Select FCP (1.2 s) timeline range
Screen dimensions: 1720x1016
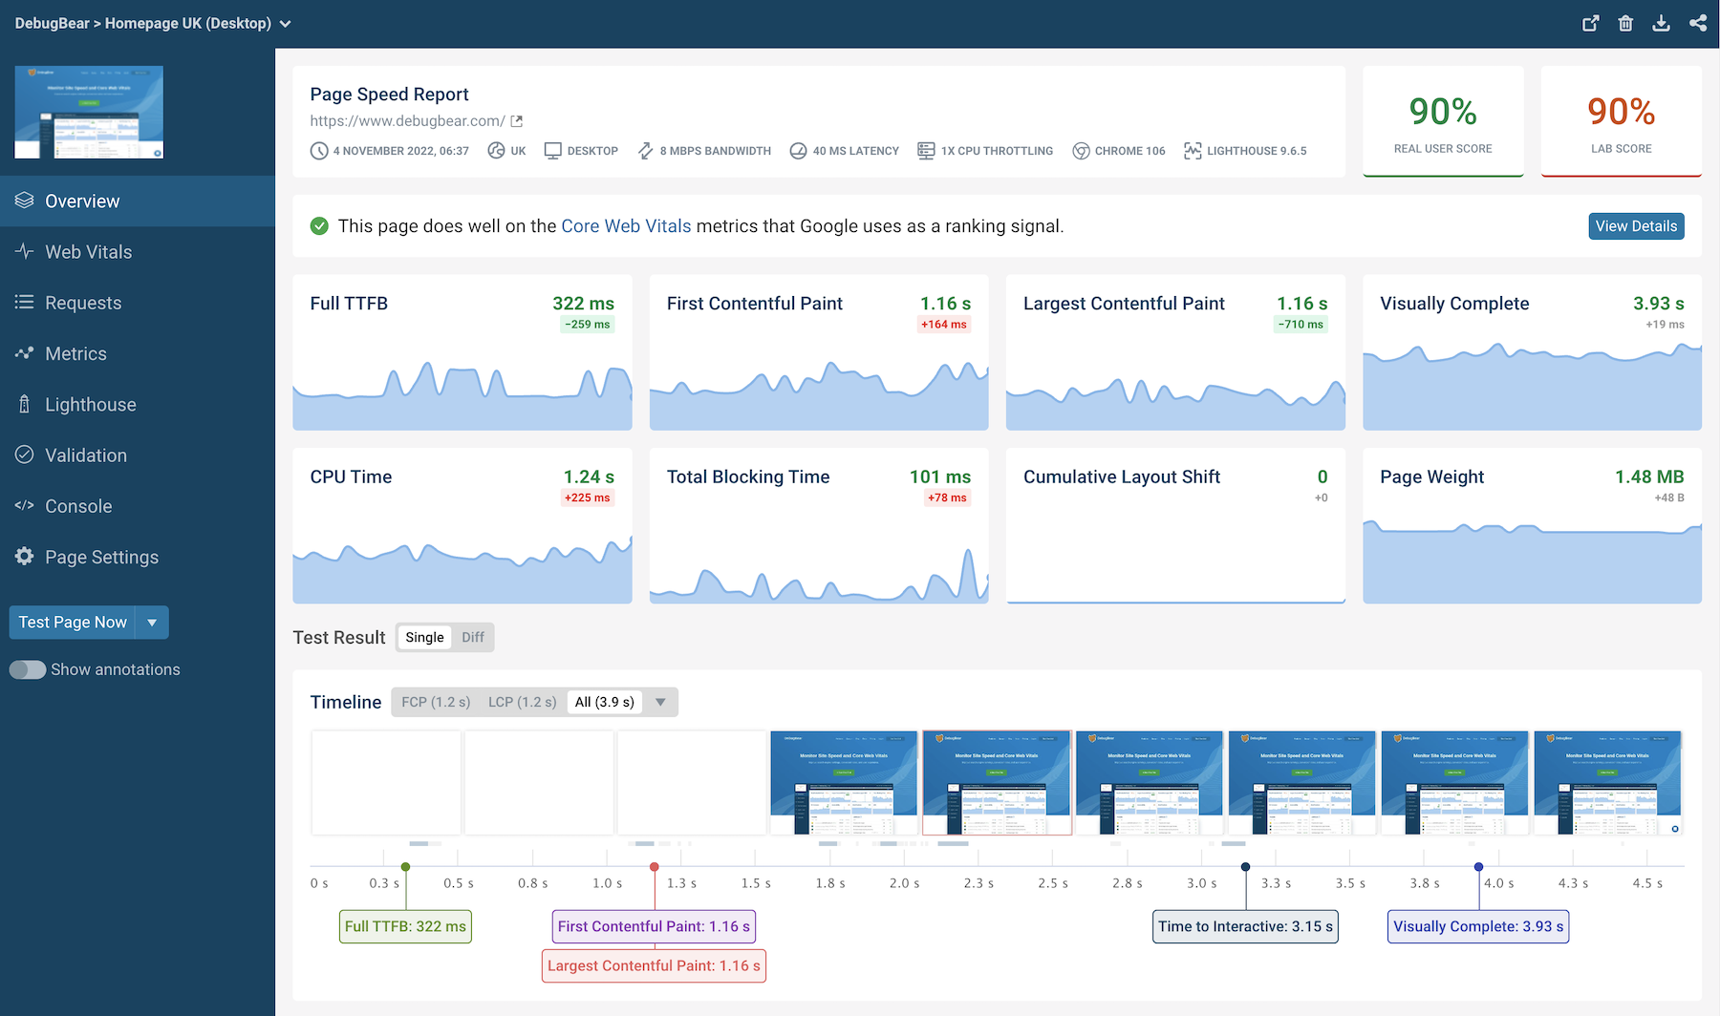[x=436, y=702]
